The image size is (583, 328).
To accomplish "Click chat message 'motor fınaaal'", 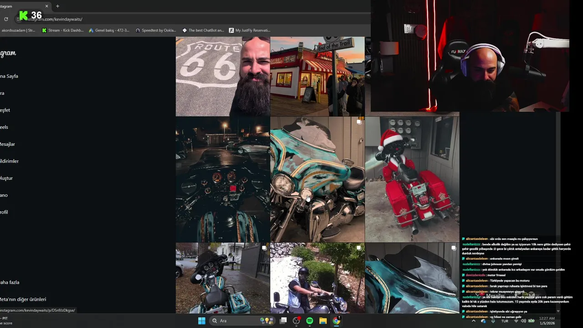I will pos(496,275).
